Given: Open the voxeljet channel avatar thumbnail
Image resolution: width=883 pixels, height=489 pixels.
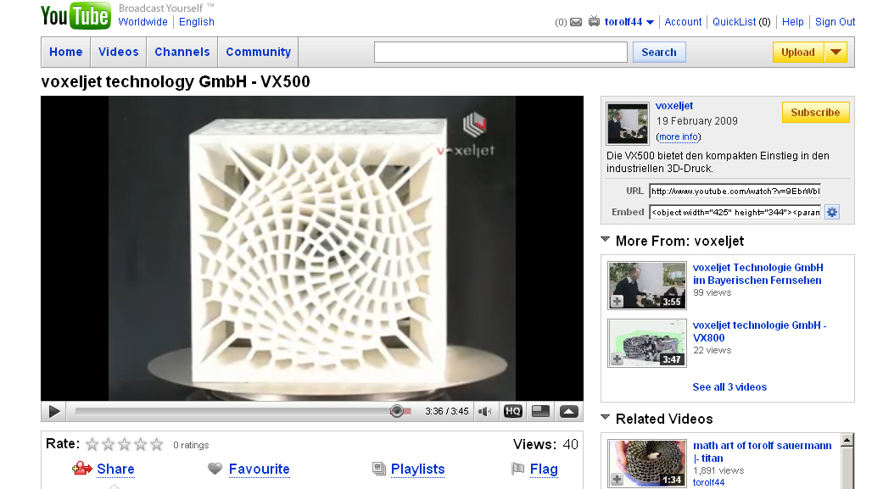Looking at the screenshot, I should 628,124.
